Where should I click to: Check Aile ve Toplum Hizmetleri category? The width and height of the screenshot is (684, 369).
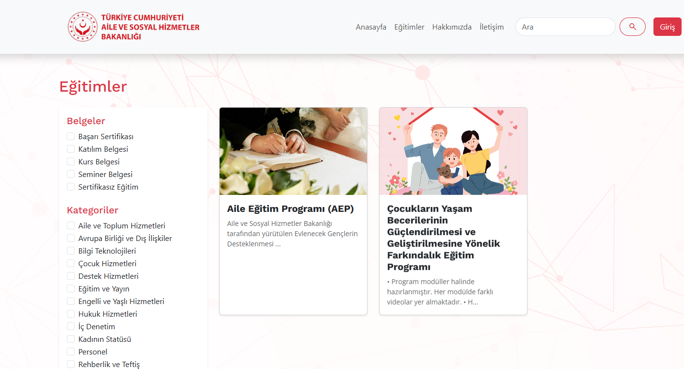71,226
